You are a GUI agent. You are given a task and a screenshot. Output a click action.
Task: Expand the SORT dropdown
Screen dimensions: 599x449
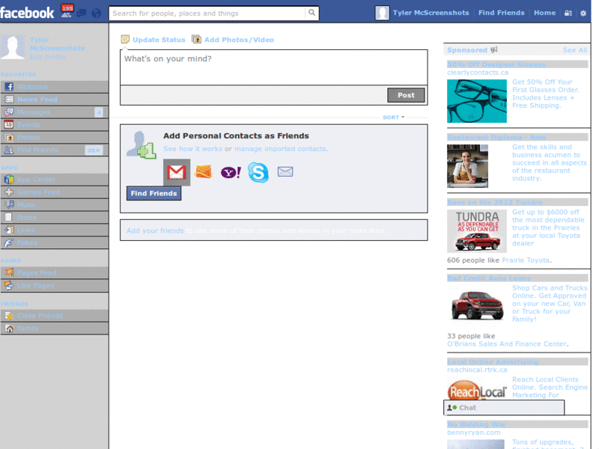pyautogui.click(x=394, y=117)
